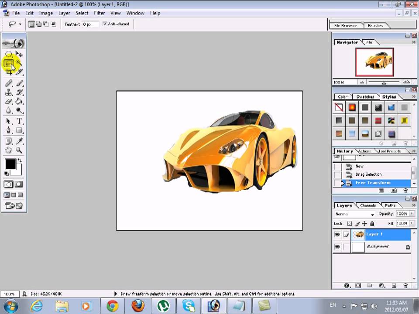
Task: Click the Move tool
Action: [19, 54]
